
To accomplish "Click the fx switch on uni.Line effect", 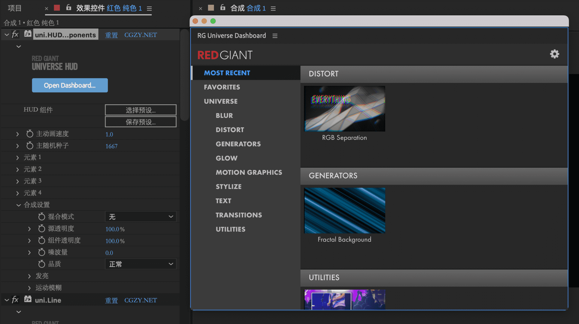I will (15, 300).
